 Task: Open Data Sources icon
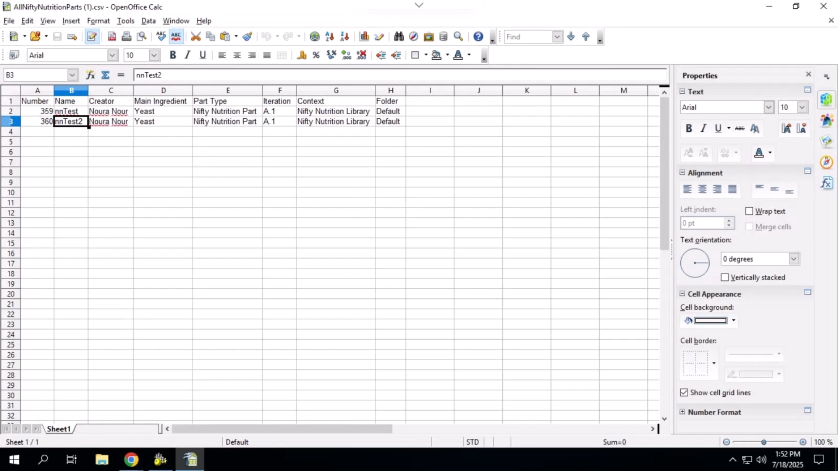coord(443,37)
